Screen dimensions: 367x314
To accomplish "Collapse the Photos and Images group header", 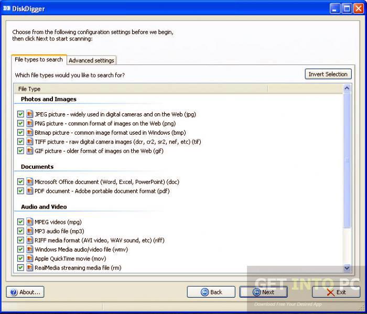I will (x=49, y=99).
